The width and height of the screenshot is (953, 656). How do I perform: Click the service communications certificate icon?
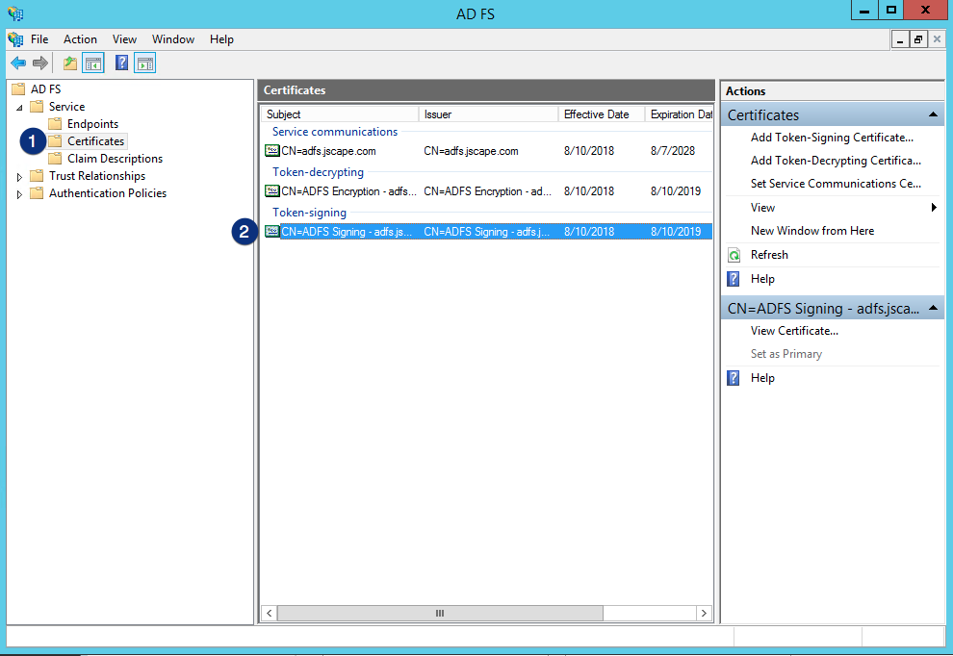(272, 151)
